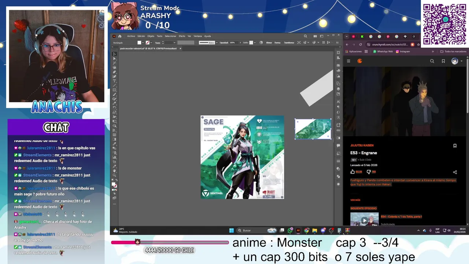This screenshot has width=469, height=264.
Task: Toggle watchlist bookmark beside E53 title
Action: tap(455, 146)
